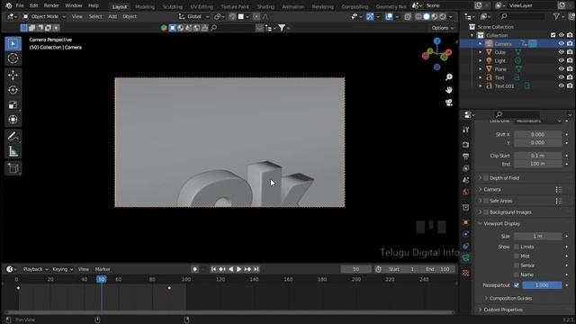Toggle the Passepartout checkbox
Viewport: 576px width, 324px height.
coord(517,285)
